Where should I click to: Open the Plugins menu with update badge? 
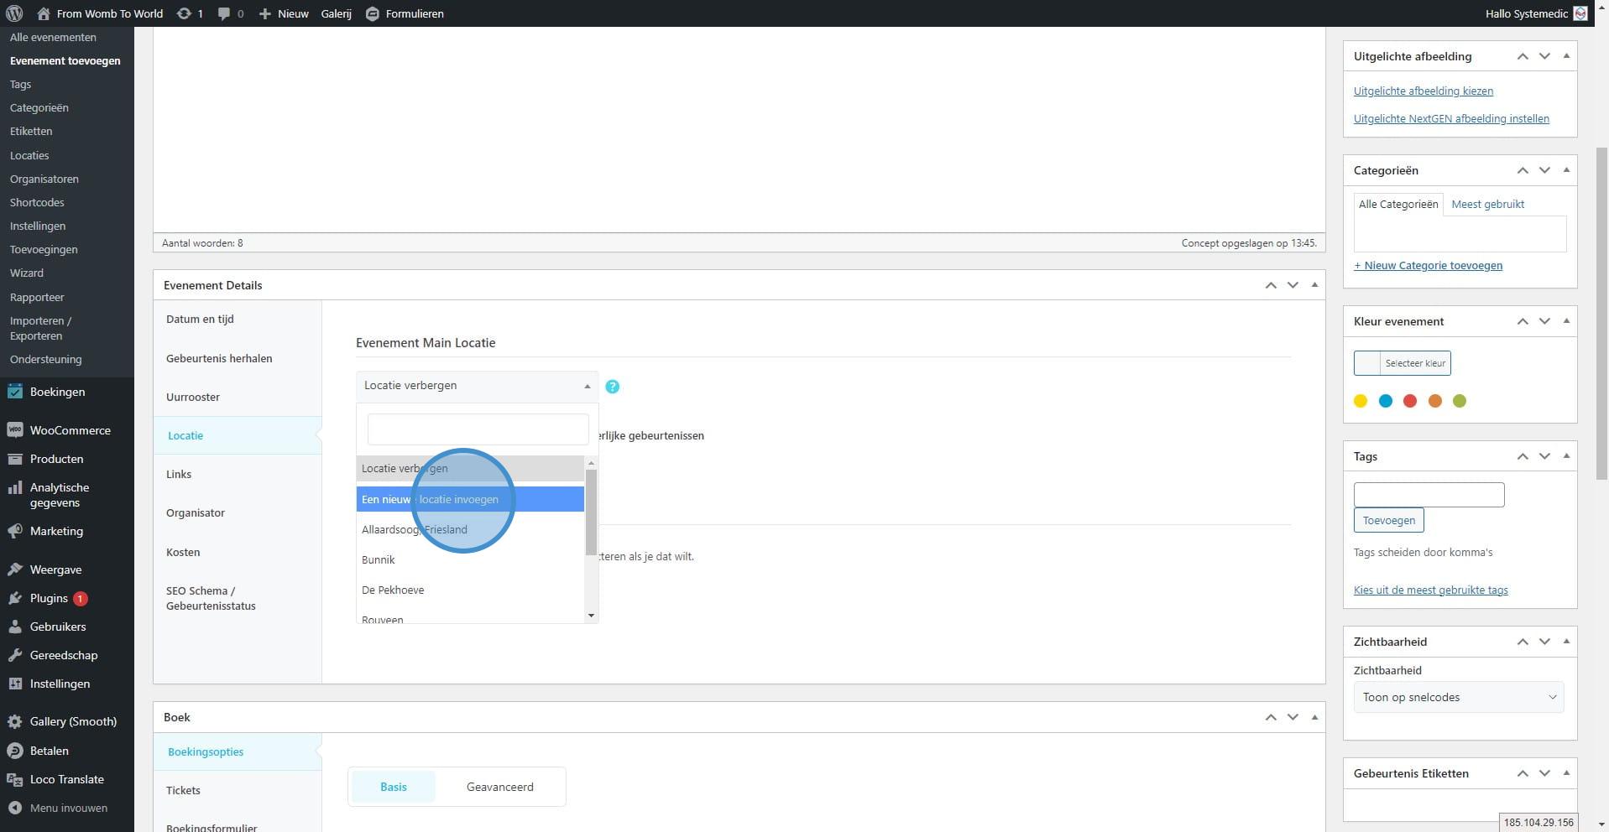[x=49, y=598]
